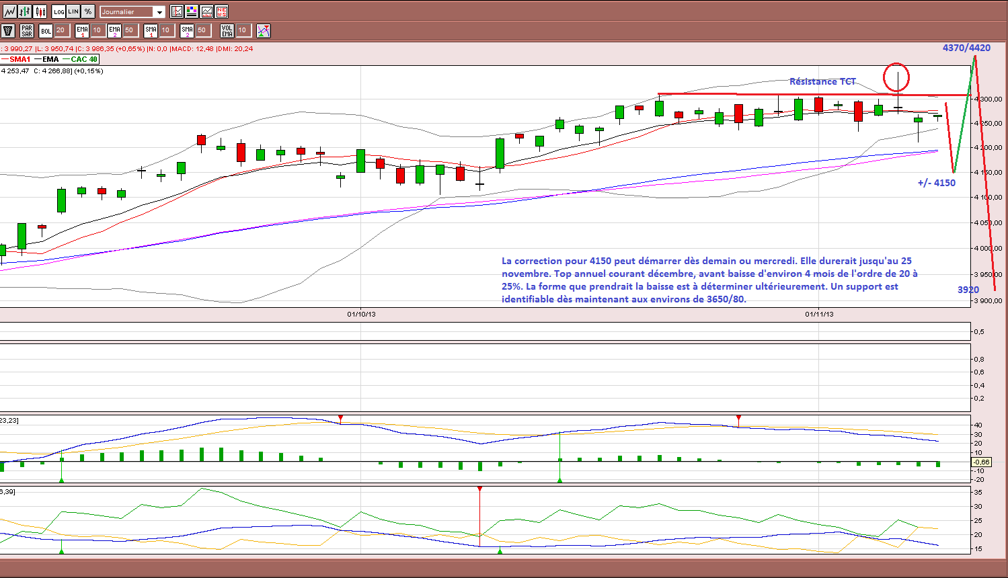Toggle the PAR SAR indicator
1008x578 pixels.
(27, 31)
